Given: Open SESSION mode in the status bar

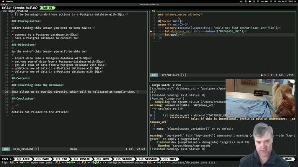Looking at the screenshot, I should 148,159.
